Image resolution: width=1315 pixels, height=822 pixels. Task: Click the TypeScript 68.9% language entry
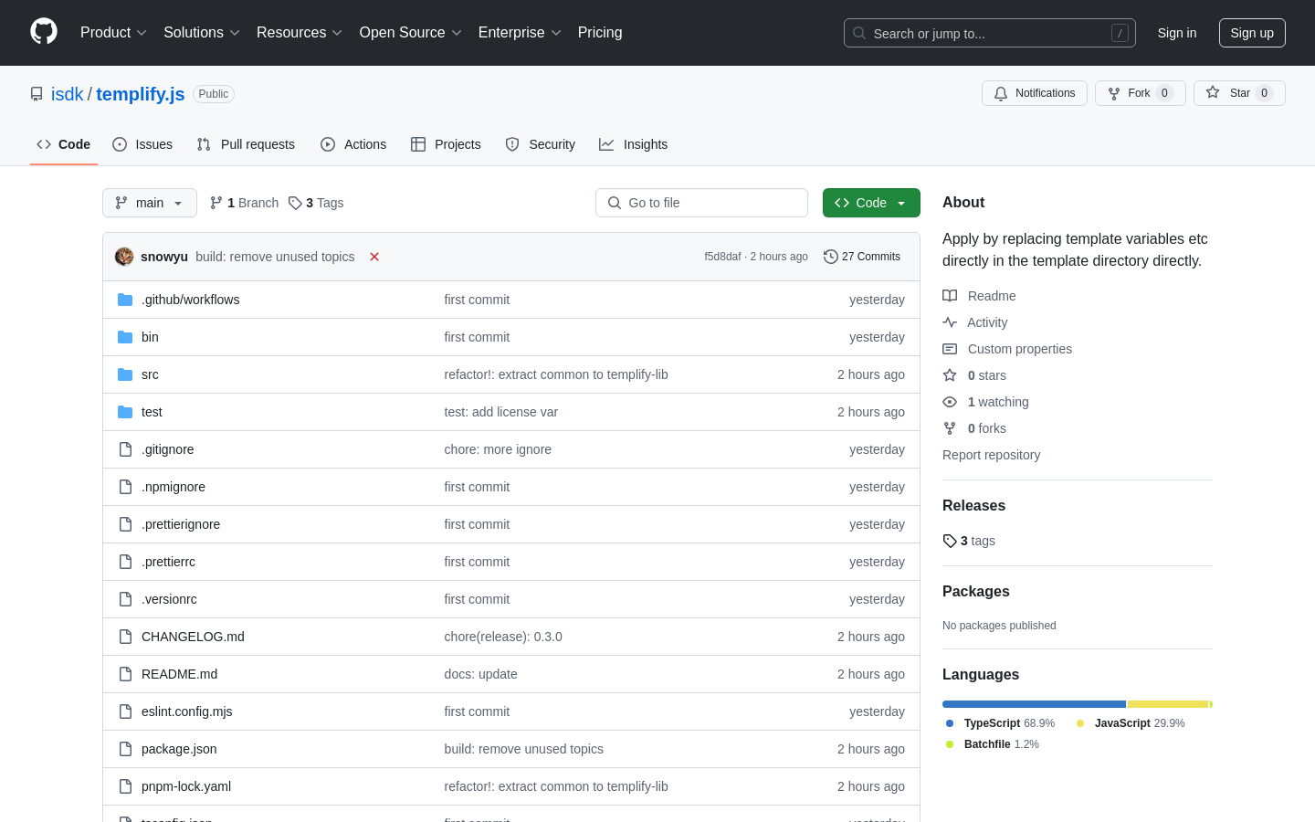pyautogui.click(x=1000, y=723)
